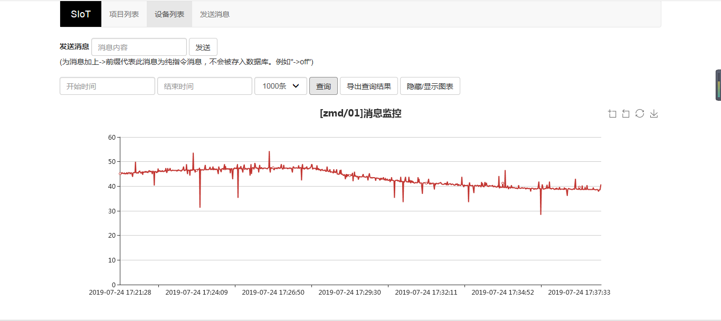The image size is (721, 321).
Task: Click the 发送消息 bold form label
Action: [x=74, y=46]
